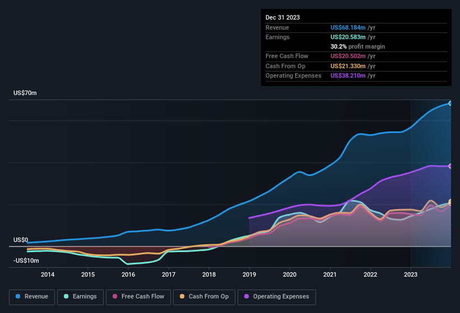
Task: Click the blue Revenue legend dot
Action: point(18,297)
